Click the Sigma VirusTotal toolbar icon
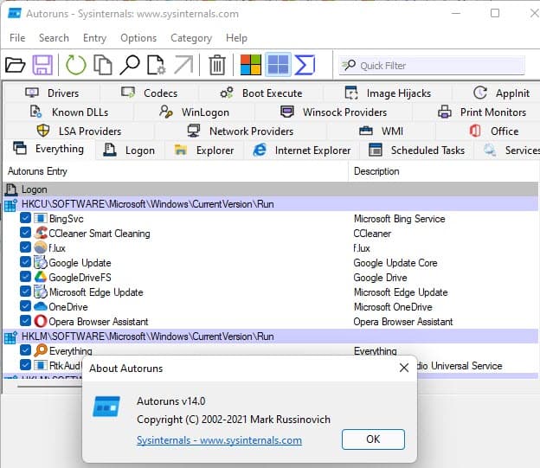 point(304,65)
